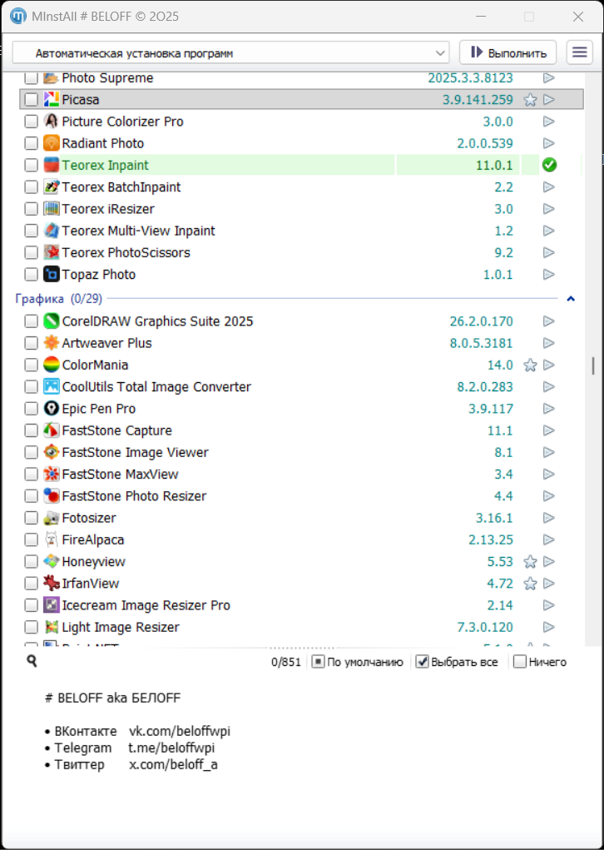This screenshot has width=604, height=850.
Task: Collapse the Графика section chevron
Action: click(x=571, y=298)
